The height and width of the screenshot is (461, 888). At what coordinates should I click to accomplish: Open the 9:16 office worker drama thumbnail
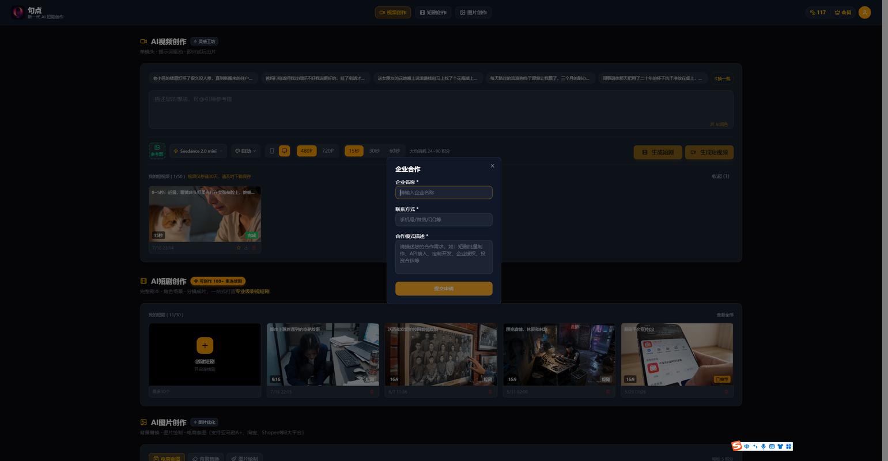[x=323, y=354]
